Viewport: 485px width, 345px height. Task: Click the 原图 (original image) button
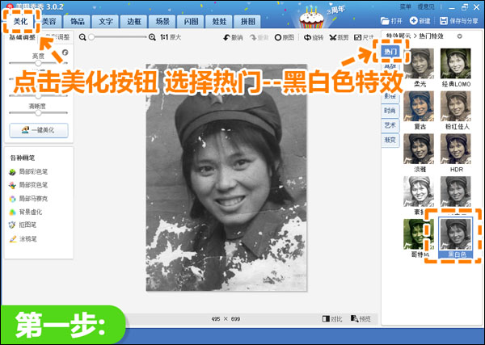click(x=284, y=37)
